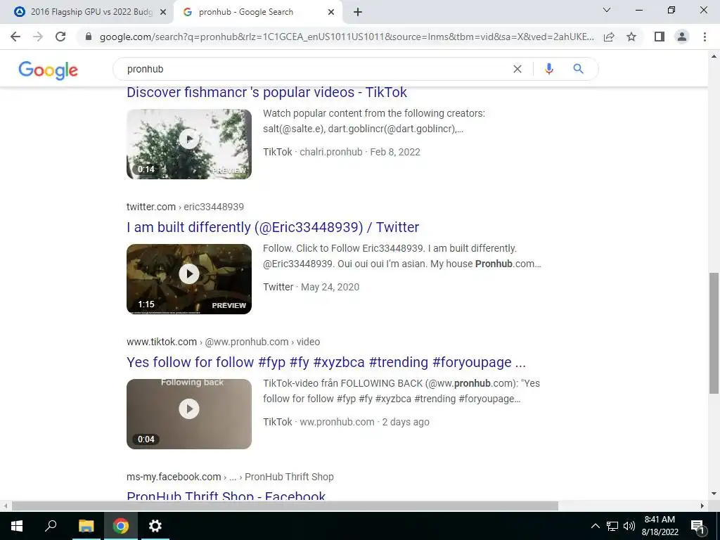Image resolution: width=720 pixels, height=540 pixels.
Task: Click the scroll up arrow of page
Action: pyautogui.click(x=714, y=56)
